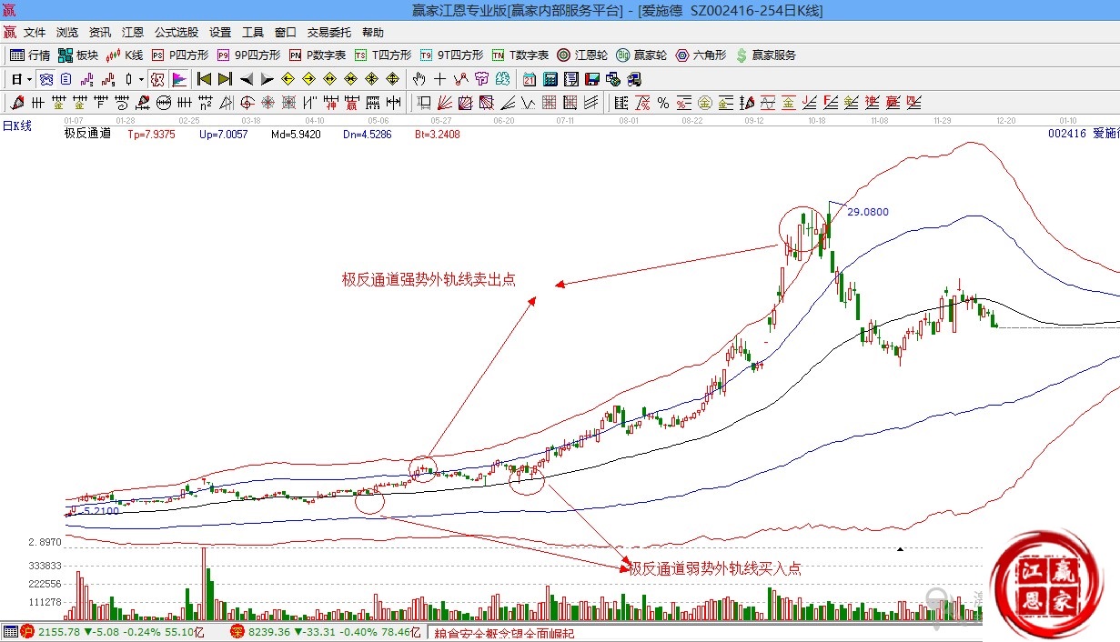The width and height of the screenshot is (1120, 642).
Task: Open the 六角形 hexagon chart tool
Action: pos(701,55)
